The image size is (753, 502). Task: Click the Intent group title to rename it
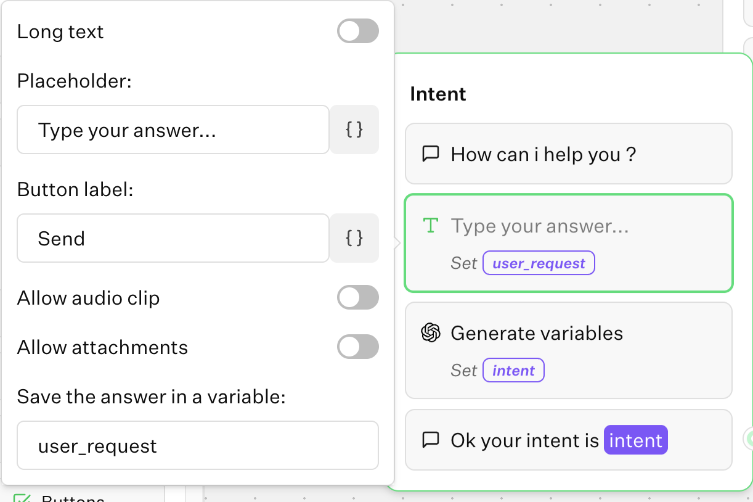click(x=438, y=94)
